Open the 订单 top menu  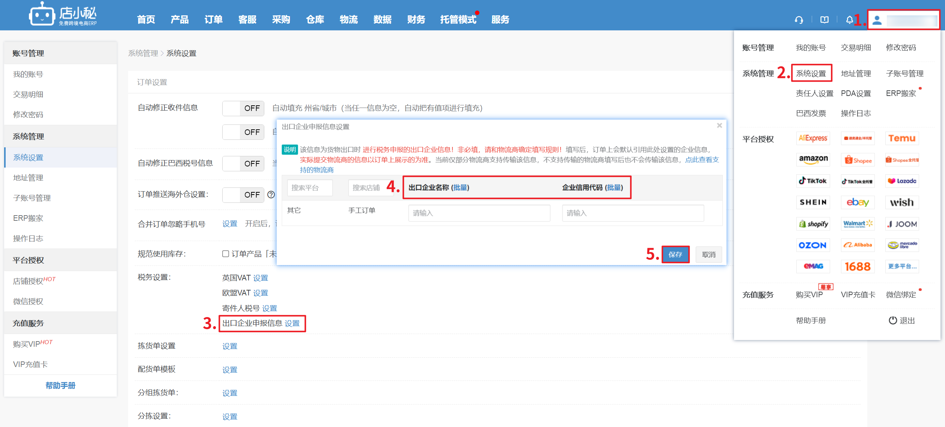coord(213,19)
